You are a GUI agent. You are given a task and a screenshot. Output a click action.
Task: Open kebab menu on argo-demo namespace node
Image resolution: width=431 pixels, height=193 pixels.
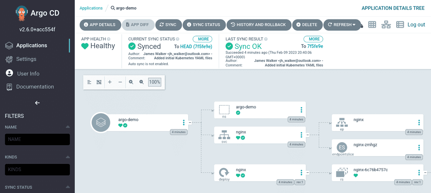(x=301, y=110)
